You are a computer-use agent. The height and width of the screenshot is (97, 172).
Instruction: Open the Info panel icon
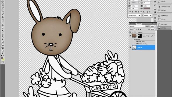155,12
